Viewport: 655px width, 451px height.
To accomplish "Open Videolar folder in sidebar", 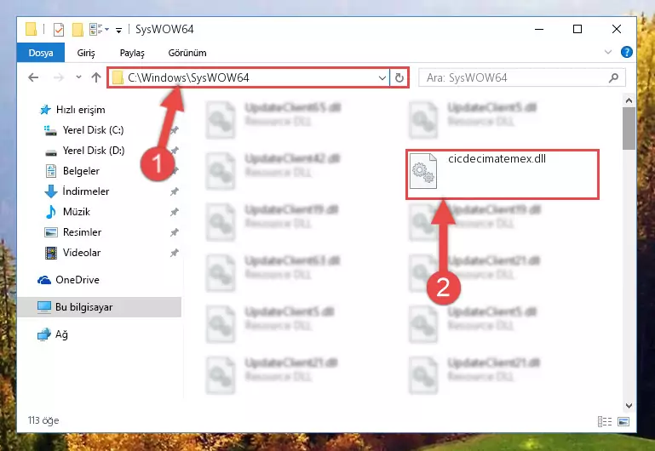I will pyautogui.click(x=82, y=253).
